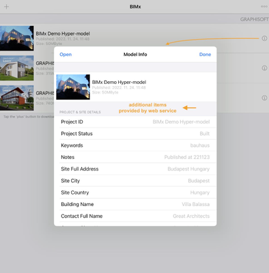
Task: Select the Site Full Address row
Action: 135,169
